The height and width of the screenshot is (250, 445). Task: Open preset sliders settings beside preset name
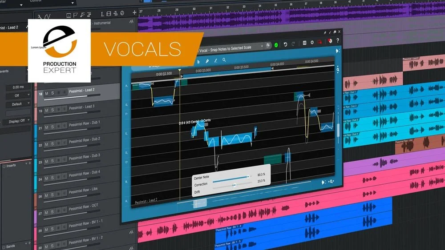coord(267,45)
